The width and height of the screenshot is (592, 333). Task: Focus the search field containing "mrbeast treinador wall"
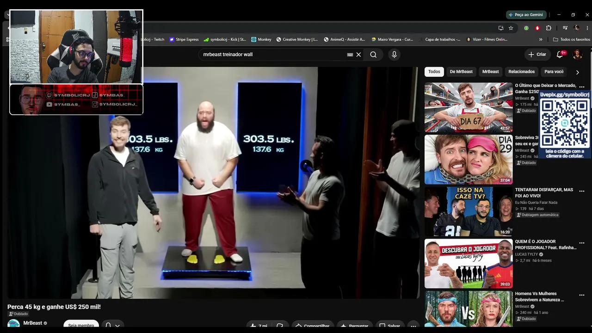pos(273,55)
